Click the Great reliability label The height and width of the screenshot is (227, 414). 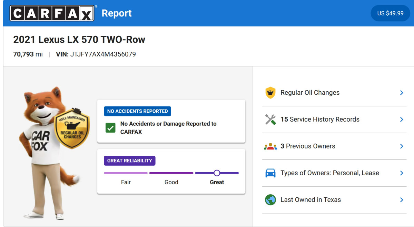tap(217, 182)
